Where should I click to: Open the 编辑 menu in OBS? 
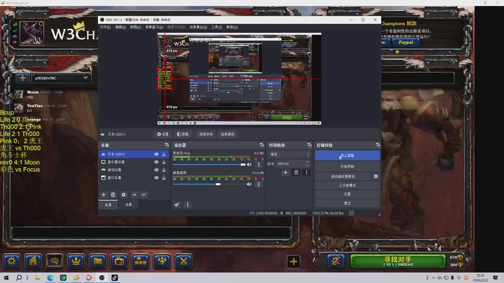[120, 27]
